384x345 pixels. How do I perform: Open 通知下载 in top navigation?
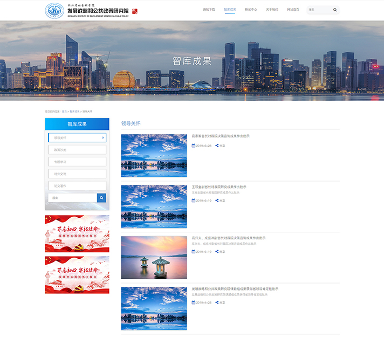(x=209, y=10)
